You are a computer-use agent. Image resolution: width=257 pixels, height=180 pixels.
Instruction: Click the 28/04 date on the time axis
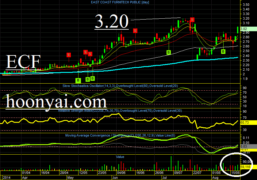point(64,173)
